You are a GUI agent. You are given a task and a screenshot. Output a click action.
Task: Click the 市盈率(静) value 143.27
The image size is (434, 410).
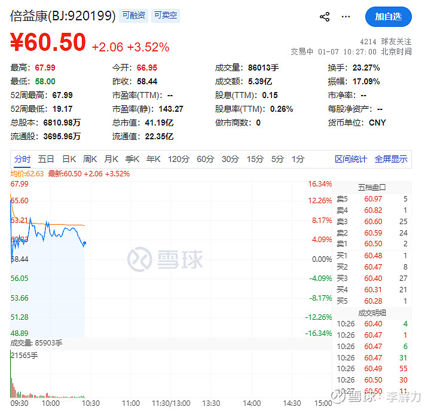tap(171, 109)
